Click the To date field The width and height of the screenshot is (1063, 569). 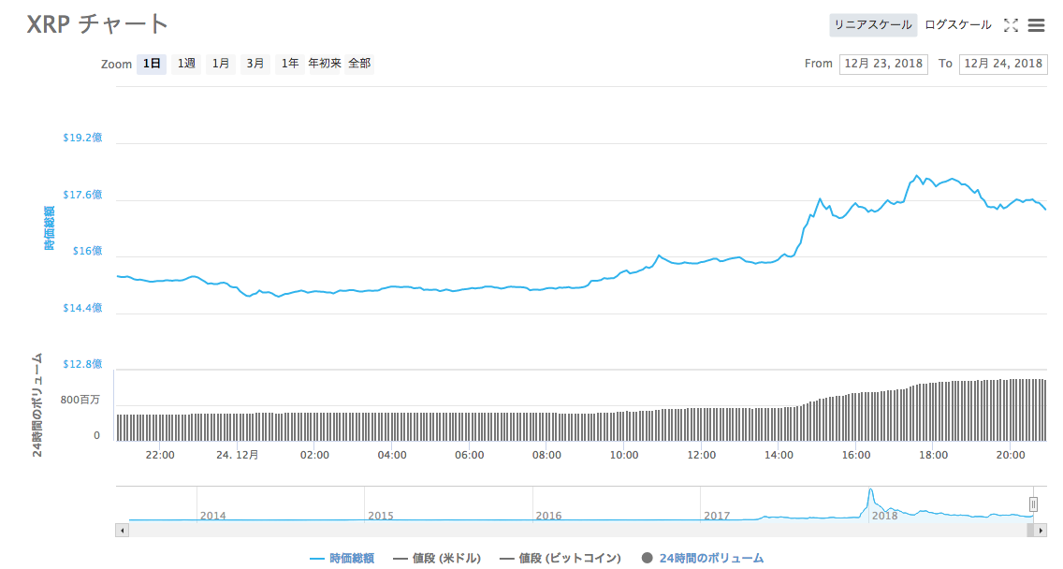coord(1003,64)
